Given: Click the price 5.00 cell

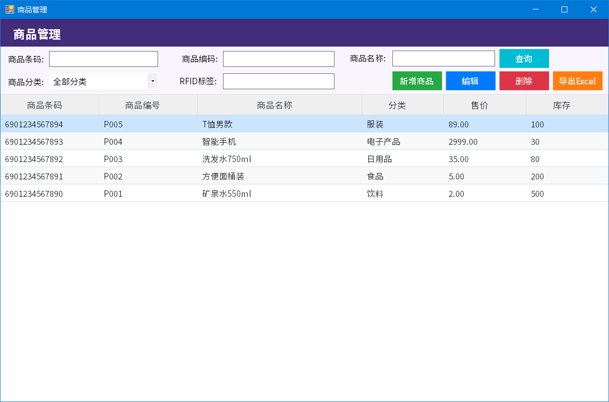Looking at the screenshot, I should click(485, 176).
